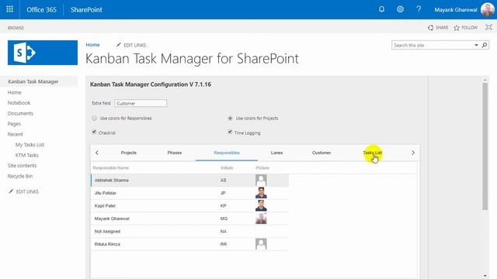Open KTM Tasks link
Viewport: 497px width, 279px height.
[27, 155]
